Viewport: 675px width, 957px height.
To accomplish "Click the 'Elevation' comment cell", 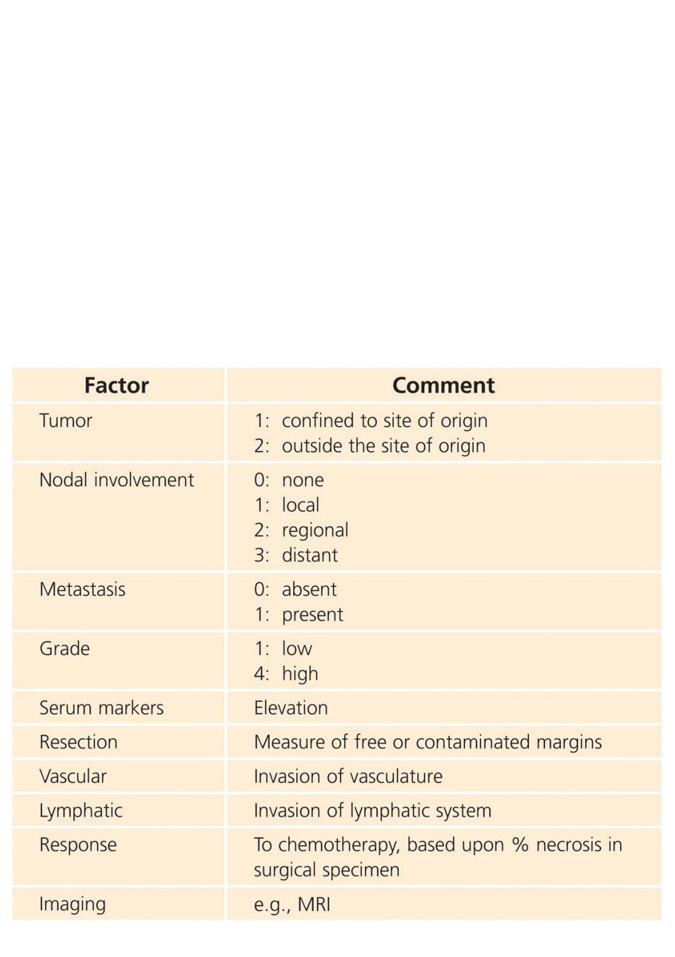I will [290, 707].
